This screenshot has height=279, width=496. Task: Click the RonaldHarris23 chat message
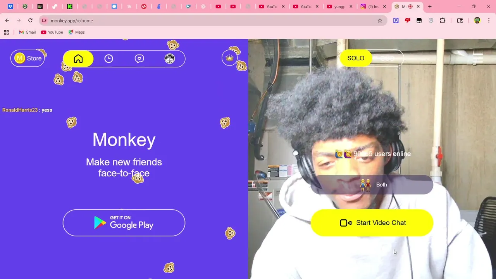[x=27, y=110]
